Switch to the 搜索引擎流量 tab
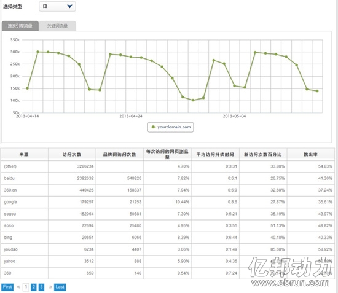Screen dimensions: 338x293 [x=20, y=26]
